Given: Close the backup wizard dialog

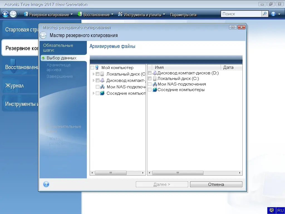Looking at the screenshot, I should (x=241, y=27).
